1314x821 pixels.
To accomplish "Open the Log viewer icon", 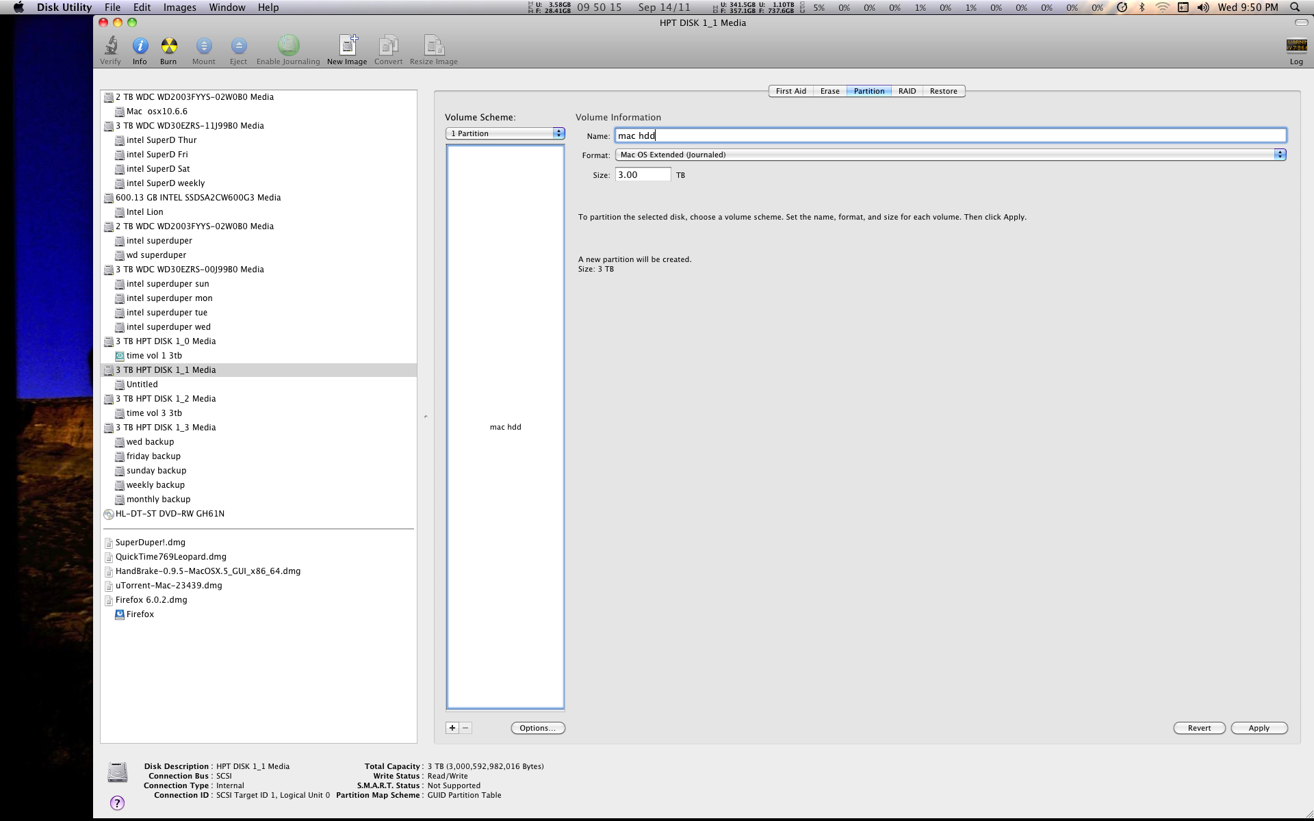I will pos(1296,47).
